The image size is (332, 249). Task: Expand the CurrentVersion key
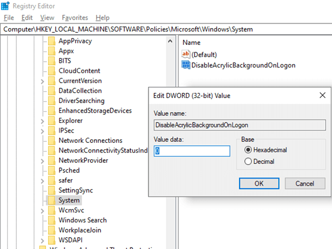point(42,81)
